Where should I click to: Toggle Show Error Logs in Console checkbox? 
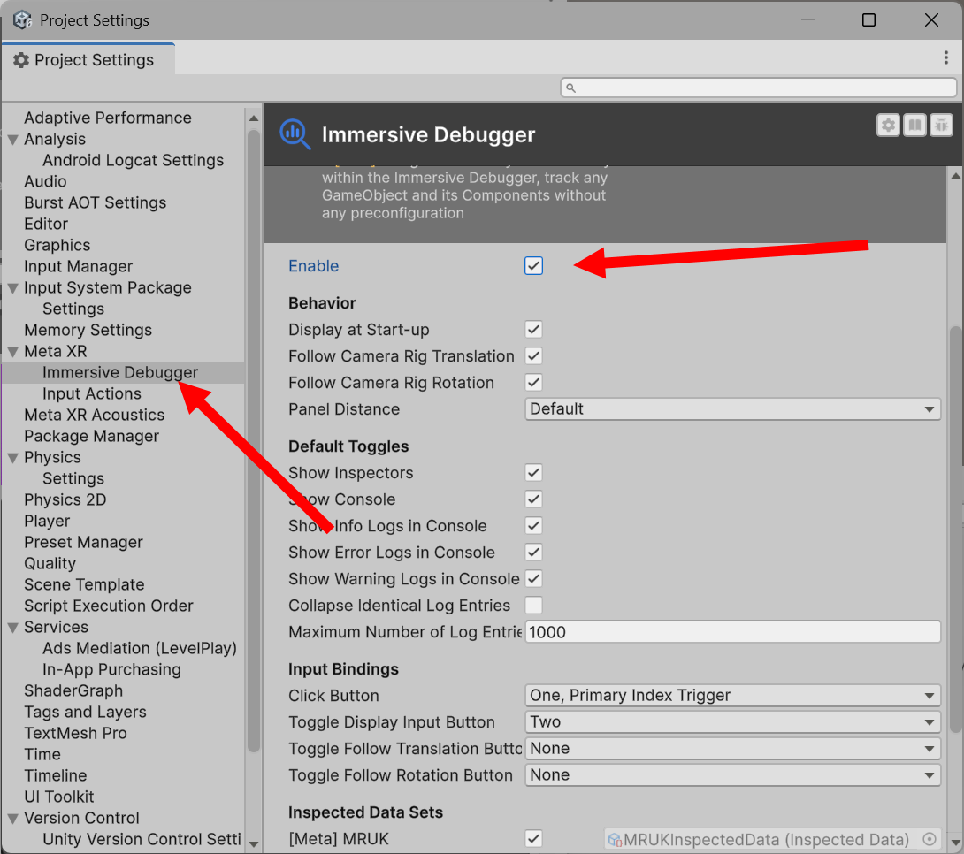tap(533, 552)
